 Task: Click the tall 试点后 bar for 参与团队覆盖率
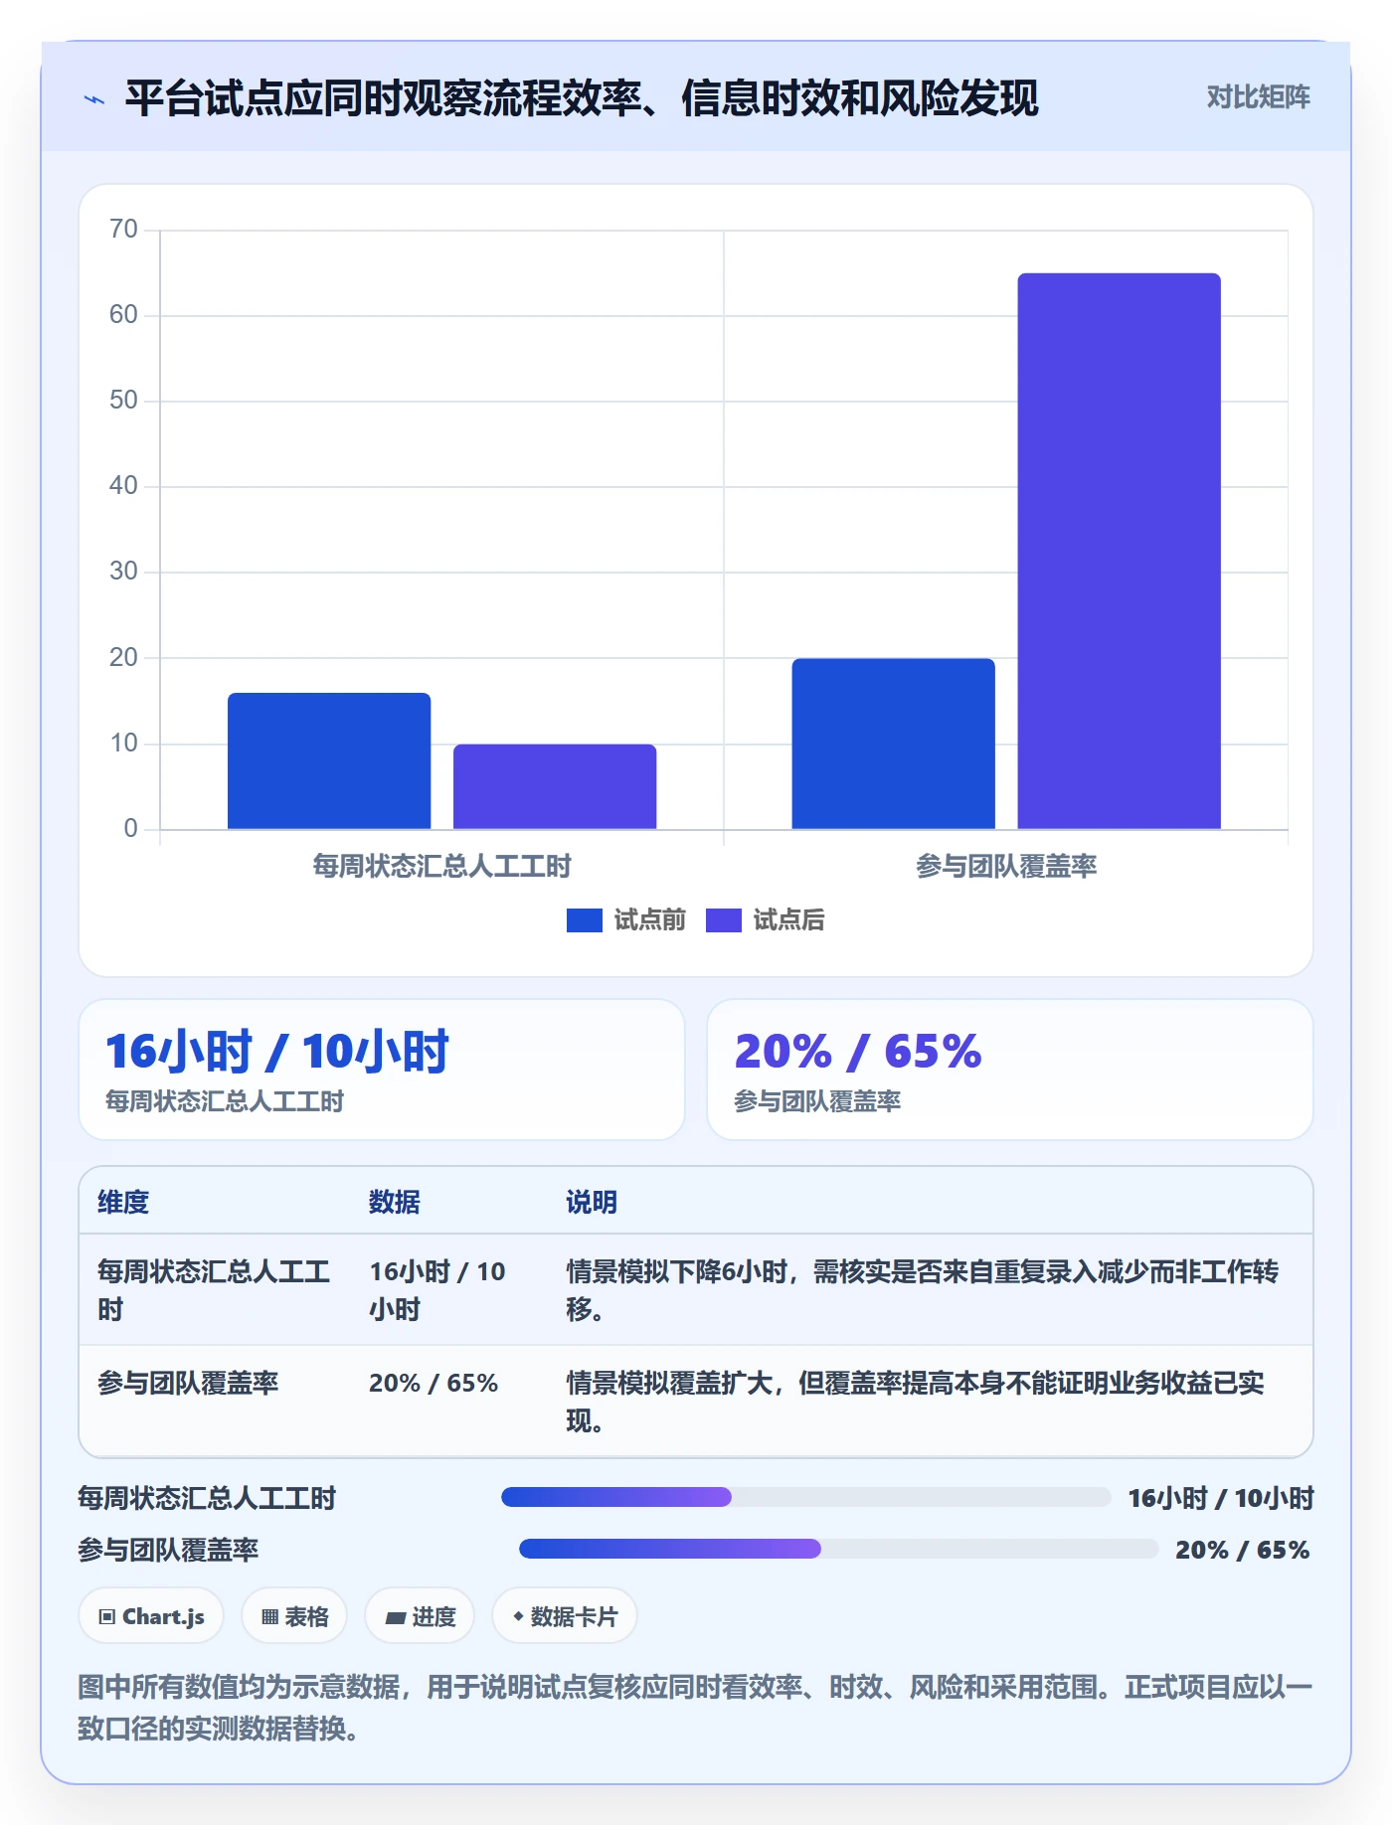click(1119, 551)
